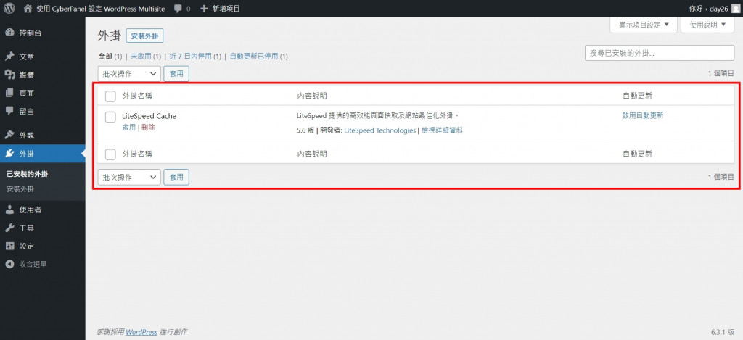Click the 媒體 media icon
The width and height of the screenshot is (743, 340).
9,75
